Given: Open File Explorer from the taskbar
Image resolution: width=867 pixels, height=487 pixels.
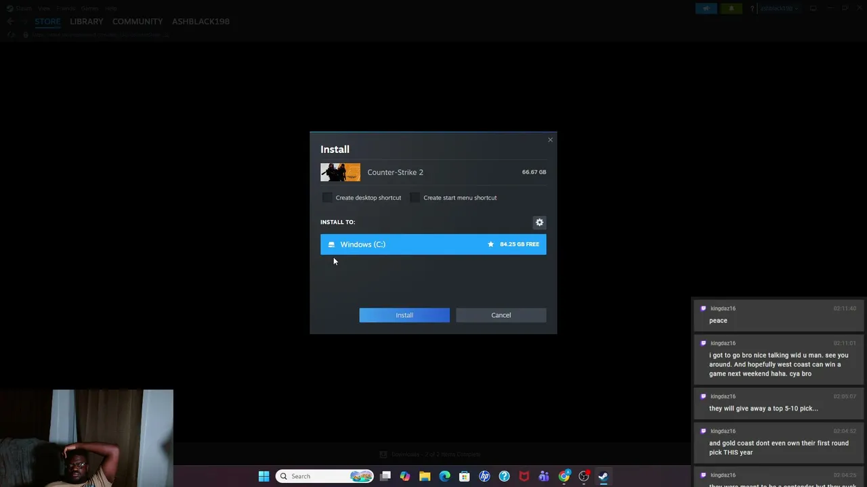Looking at the screenshot, I should [425, 476].
